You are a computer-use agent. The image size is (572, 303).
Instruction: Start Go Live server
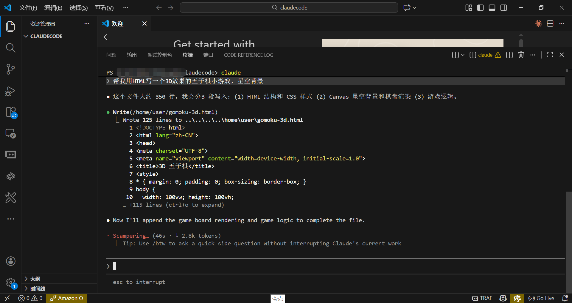(541, 298)
